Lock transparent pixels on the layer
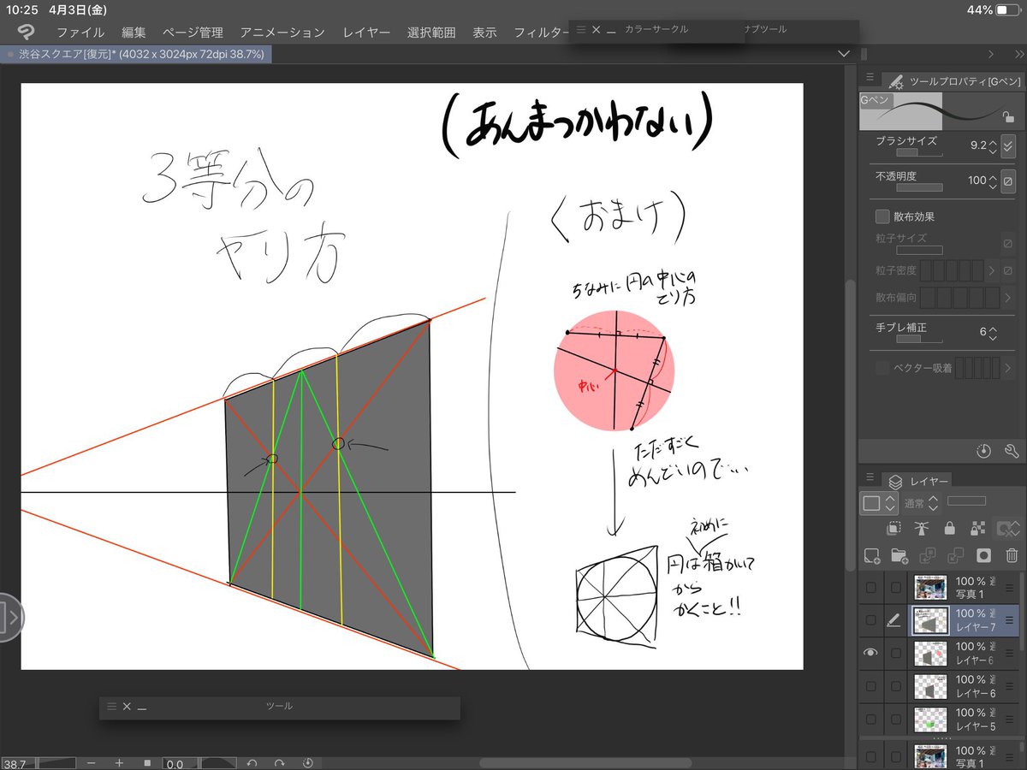1027x770 pixels. click(x=977, y=529)
